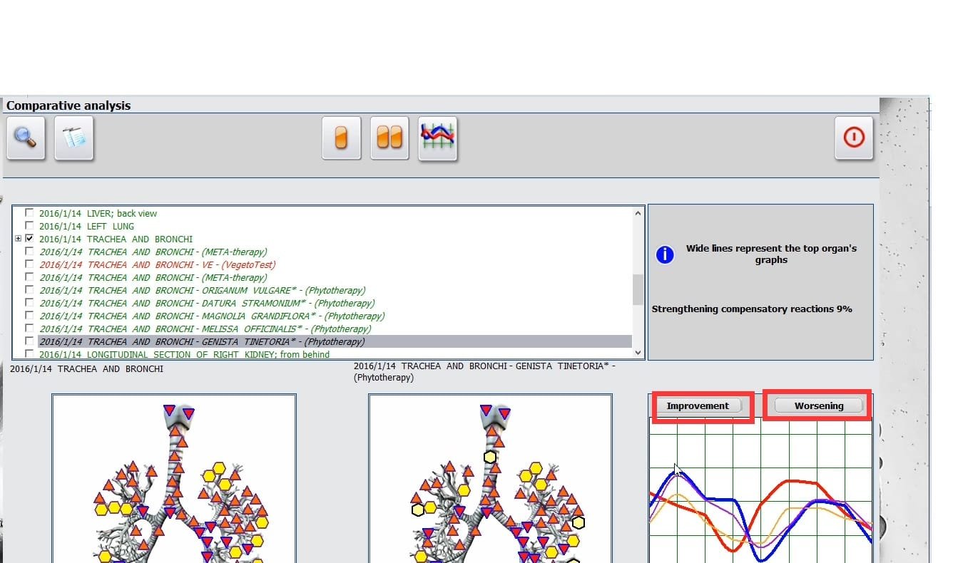Select the LONGITUDINAL SECTION OF RIGHT KIDNEY entry
The image size is (953, 563).
click(185, 354)
